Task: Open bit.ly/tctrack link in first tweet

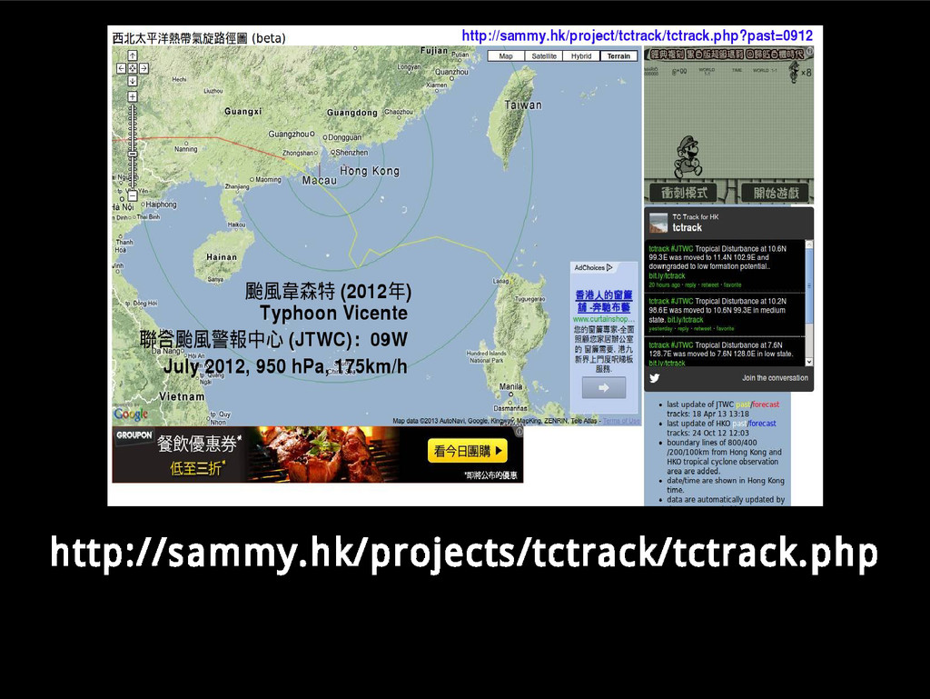Action: (667, 276)
